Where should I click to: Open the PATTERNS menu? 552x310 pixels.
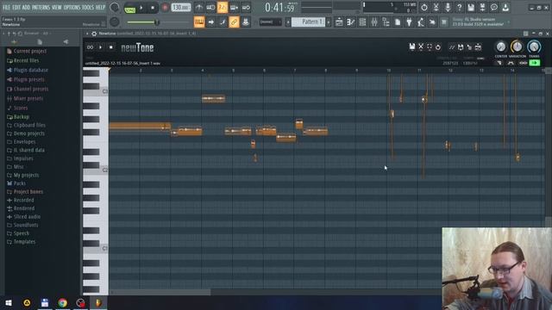(x=41, y=7)
